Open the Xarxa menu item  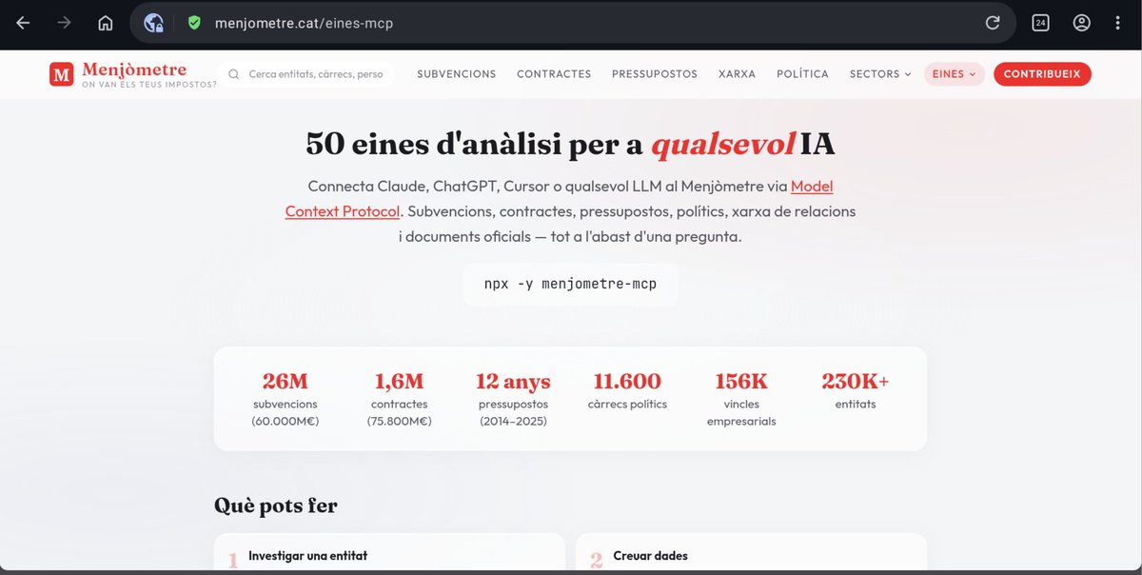coord(738,74)
